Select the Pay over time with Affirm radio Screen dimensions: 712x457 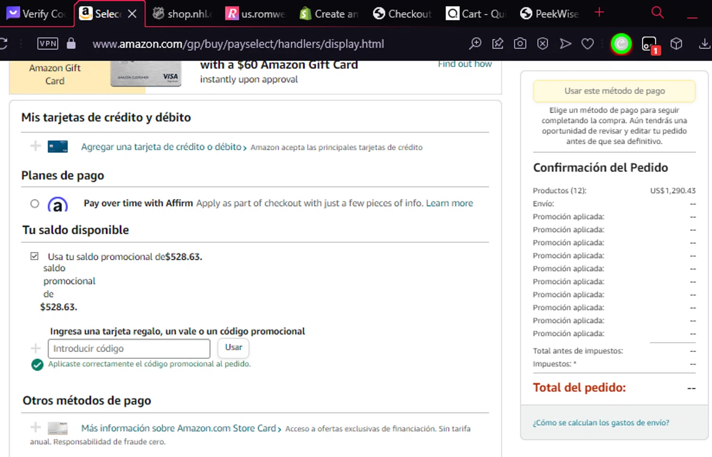point(35,204)
